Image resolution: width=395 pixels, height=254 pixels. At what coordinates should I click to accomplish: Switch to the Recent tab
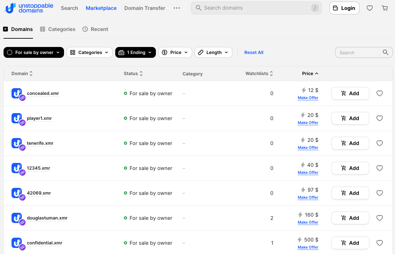(95, 29)
